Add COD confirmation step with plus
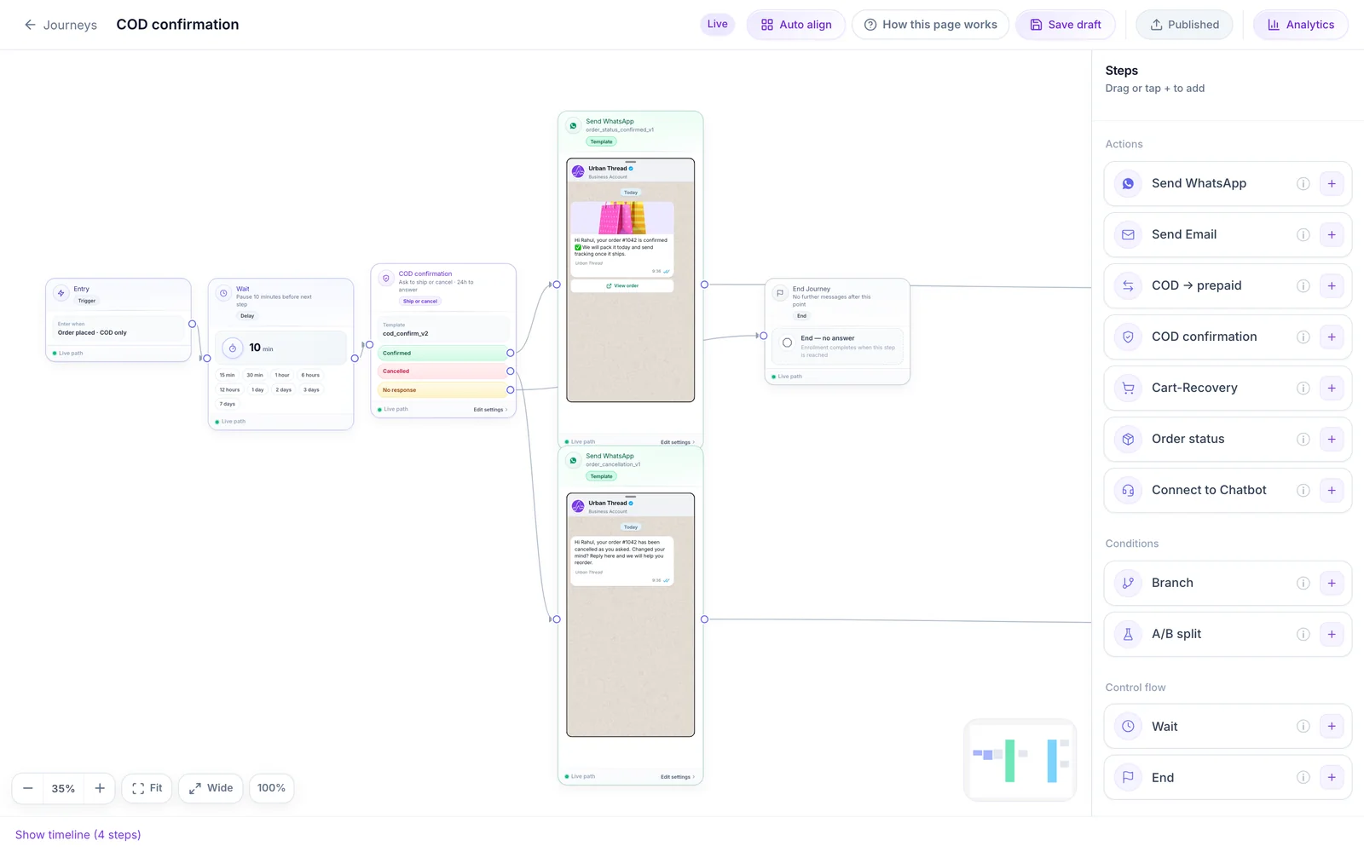Screen dimensions: 1364x852 tap(1332, 337)
